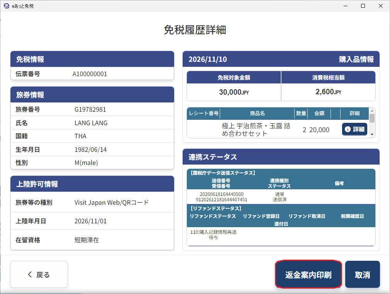Click the 還付日 column header
The height and width of the screenshot is (294, 390).
(x=281, y=224)
